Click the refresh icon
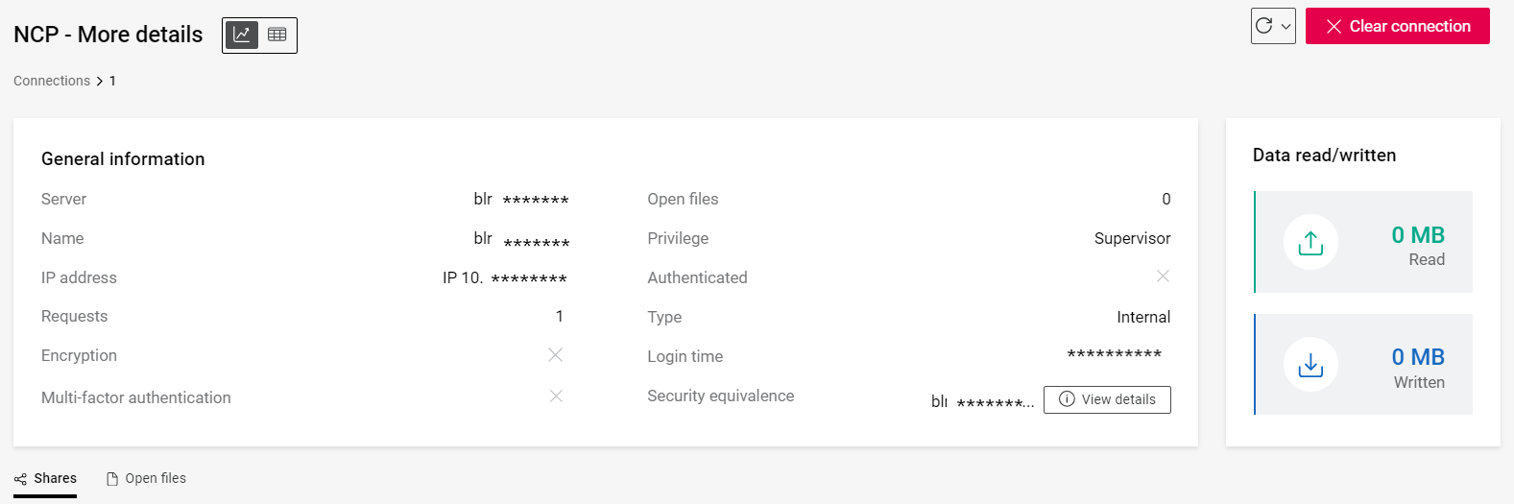The image size is (1514, 504). point(1264,26)
